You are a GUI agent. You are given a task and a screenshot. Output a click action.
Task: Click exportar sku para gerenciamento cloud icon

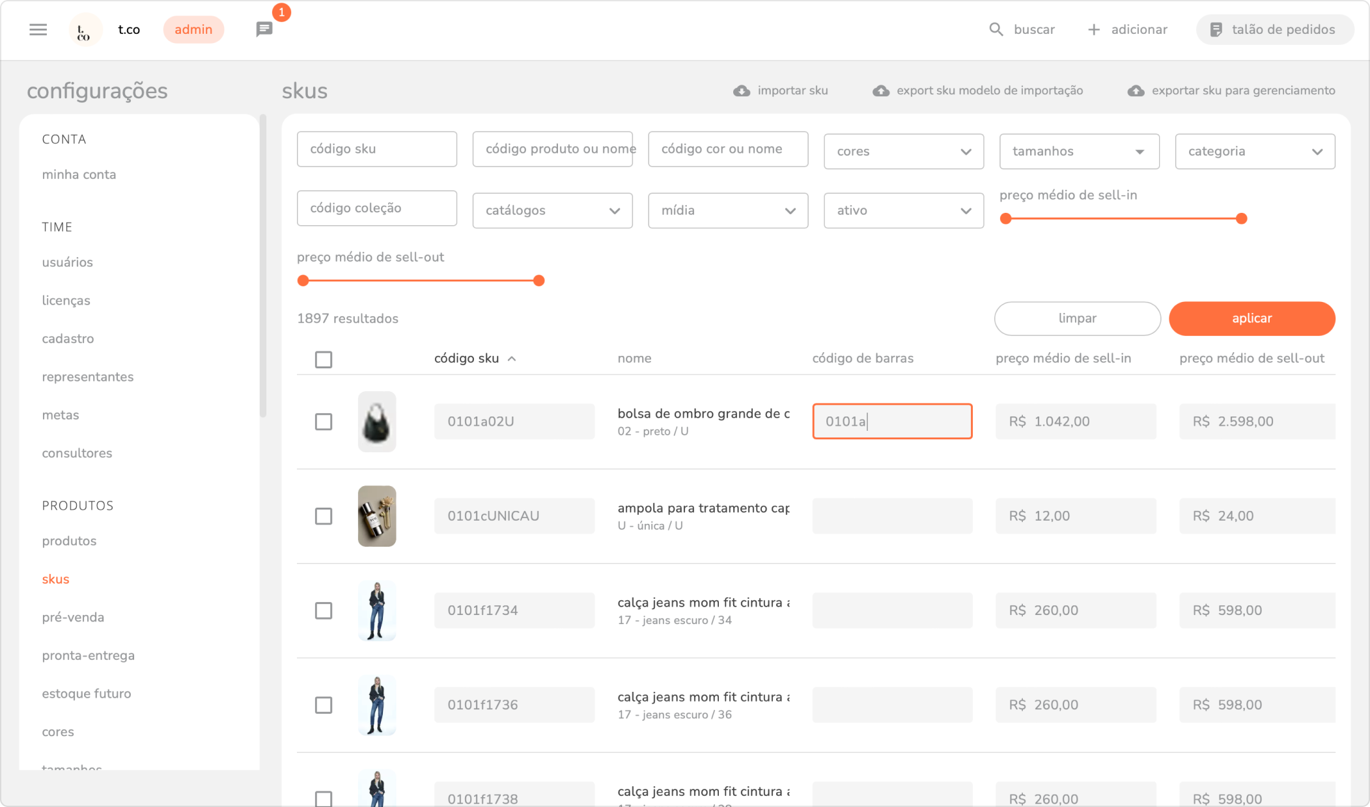pos(1136,90)
